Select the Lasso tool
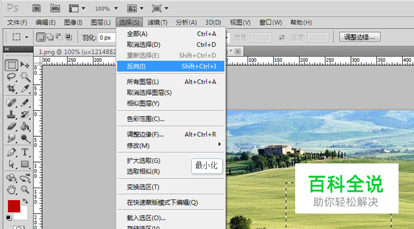 click(12, 77)
